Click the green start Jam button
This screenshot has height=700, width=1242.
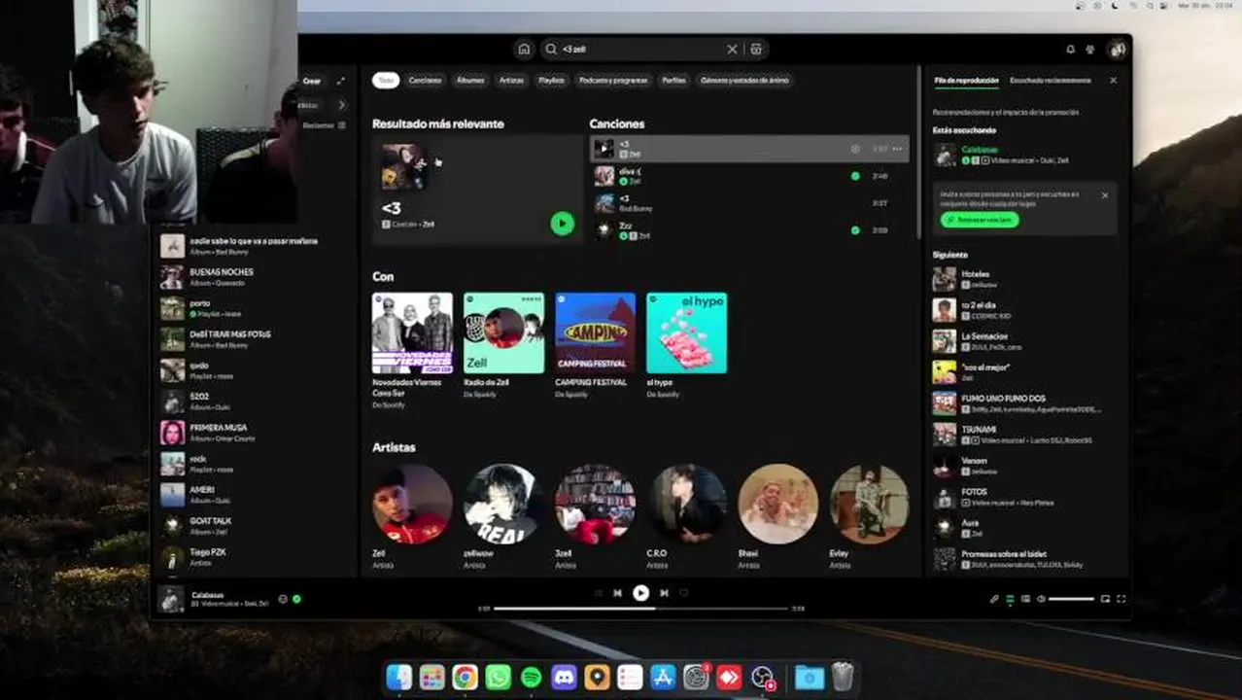[980, 220]
